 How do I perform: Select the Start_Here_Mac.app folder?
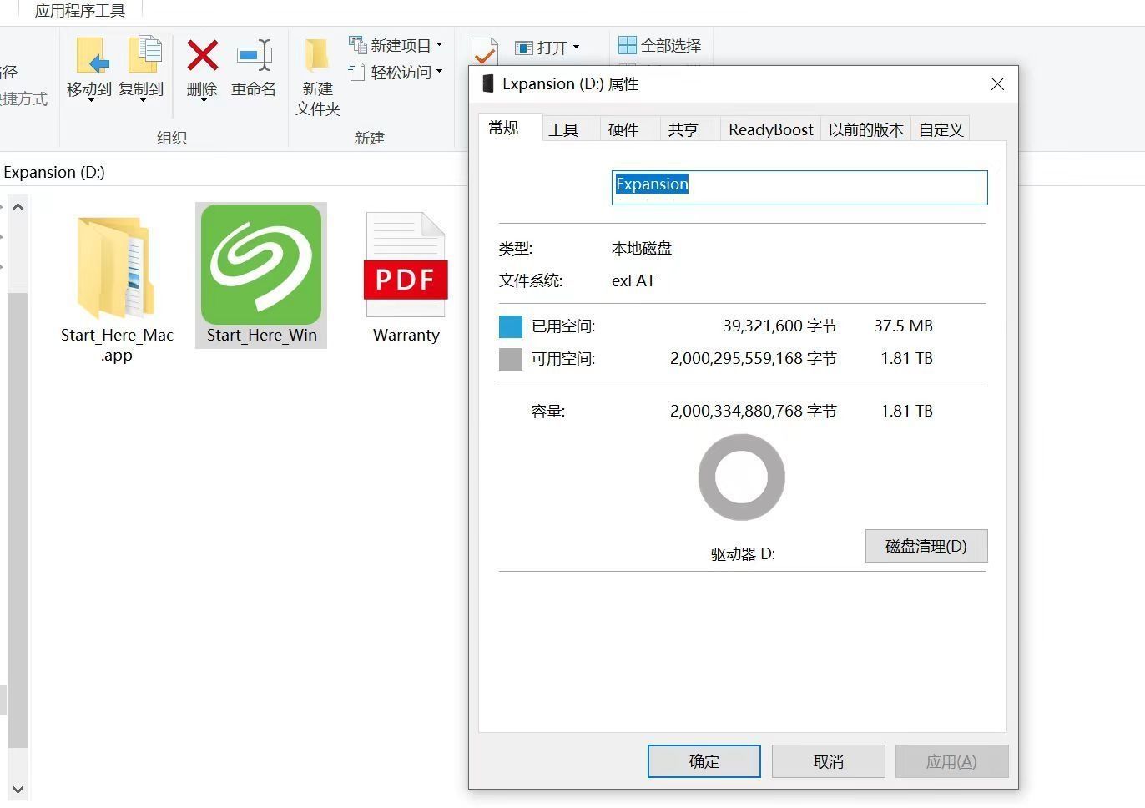[x=117, y=267]
